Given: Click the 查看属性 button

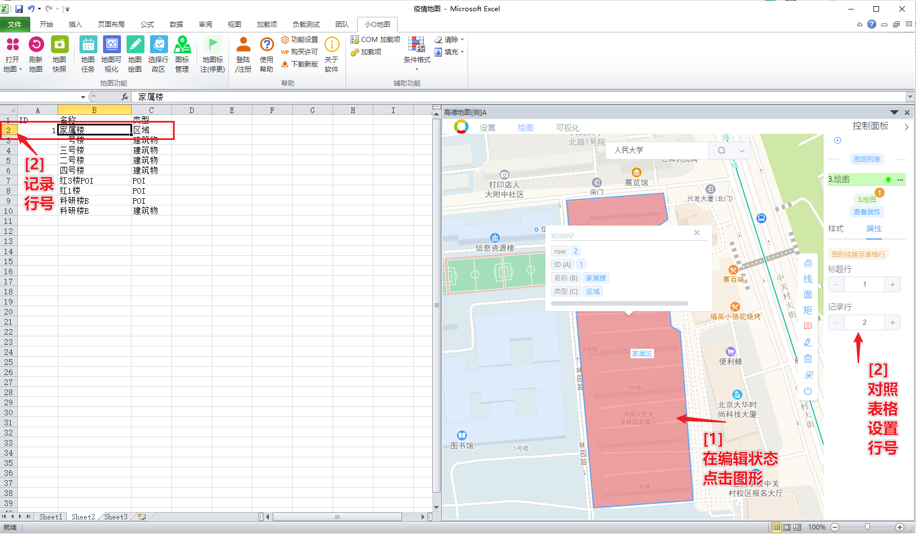Looking at the screenshot, I should (867, 212).
